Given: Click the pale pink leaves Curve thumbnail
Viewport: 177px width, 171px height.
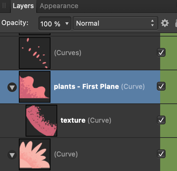Looking at the screenshot, I should [x=35, y=154].
